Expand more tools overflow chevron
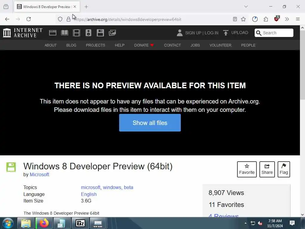Image resolution: width=305 pixels, height=229 pixels. [287, 19]
